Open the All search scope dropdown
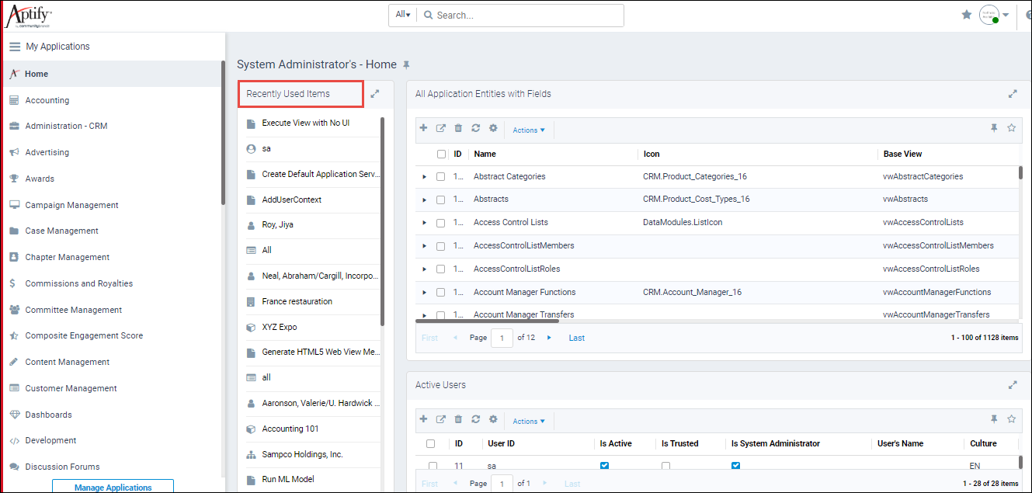Image resolution: width=1032 pixels, height=493 pixels. point(402,14)
